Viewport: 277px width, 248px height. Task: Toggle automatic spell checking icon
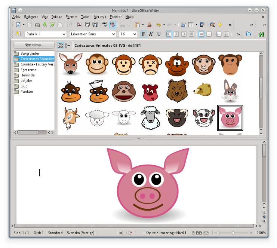click(113, 25)
